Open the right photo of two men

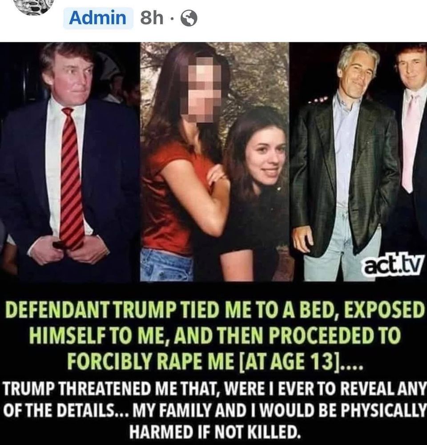[x=358, y=162]
